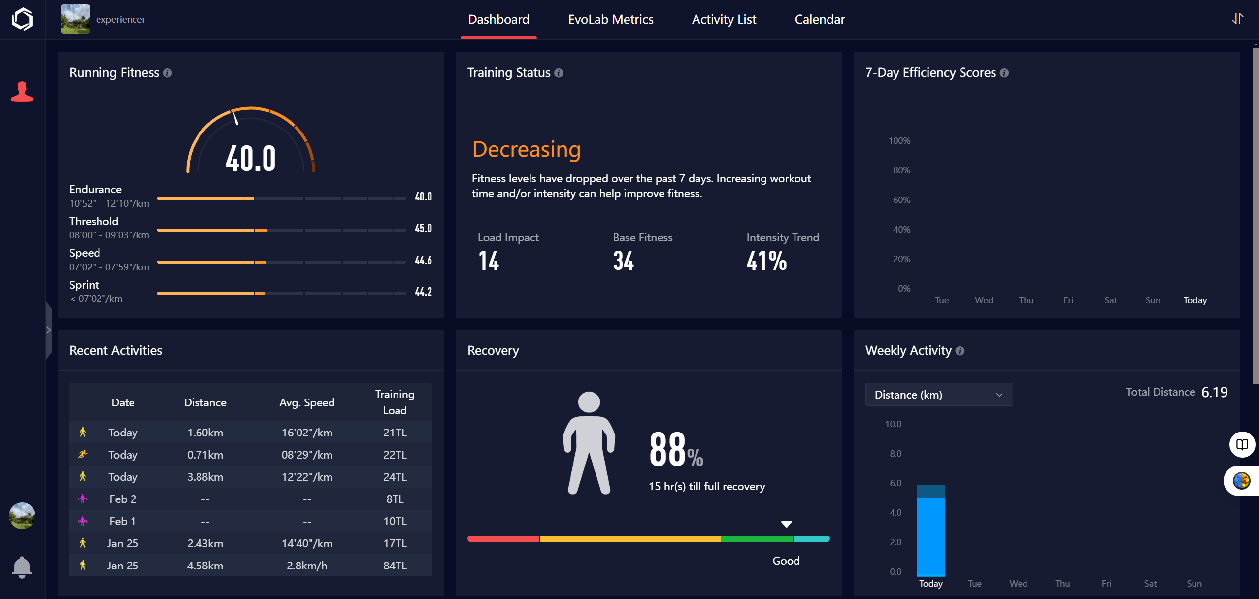Click the COROS logo icon

click(22, 19)
